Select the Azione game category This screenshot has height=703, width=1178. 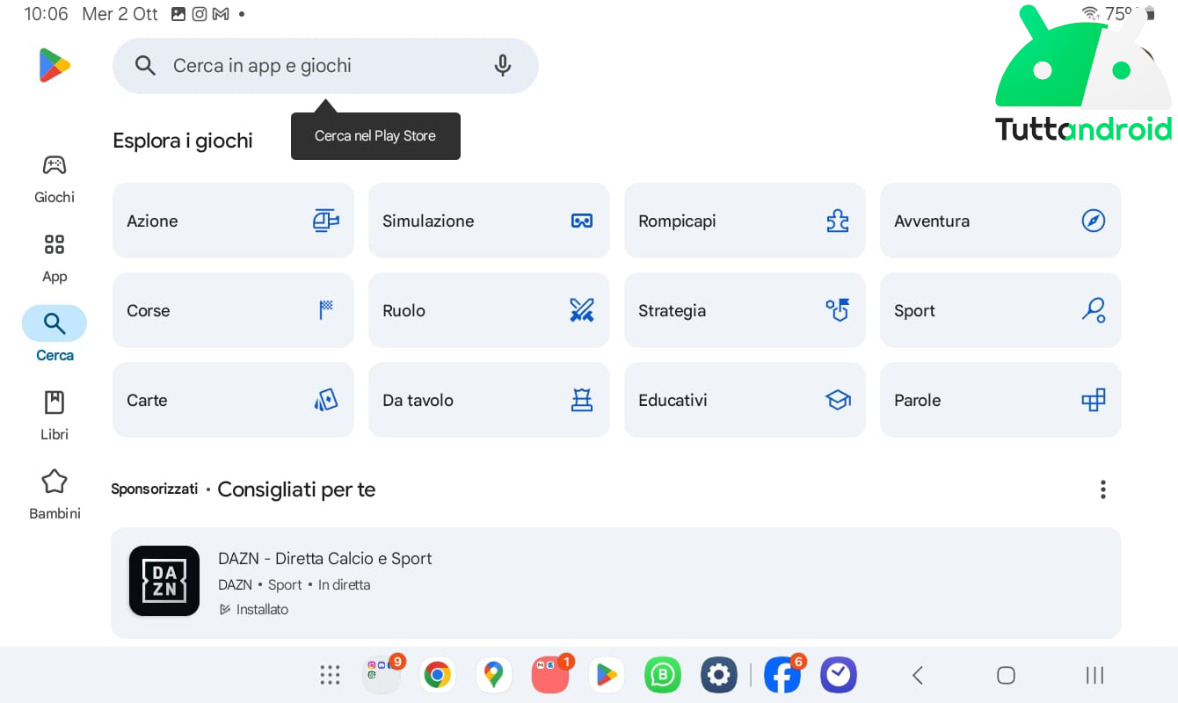[x=233, y=221]
